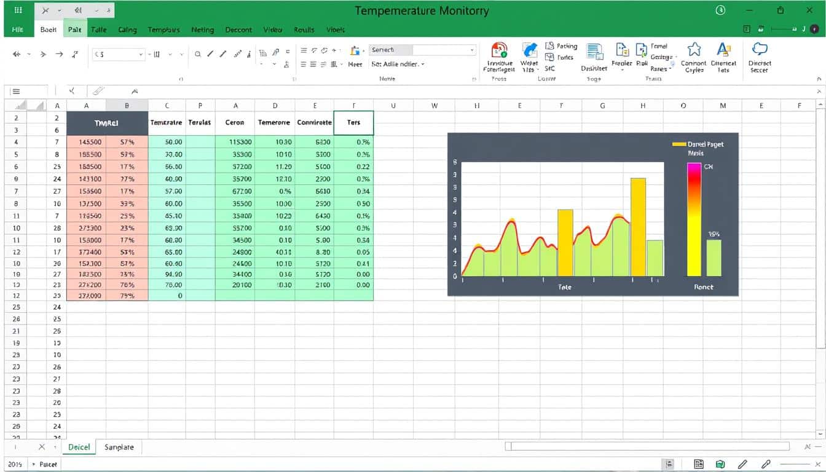826x472 pixels.
Task: Click the hamburger lines icon beside formula bar
Action: [x=16, y=91]
